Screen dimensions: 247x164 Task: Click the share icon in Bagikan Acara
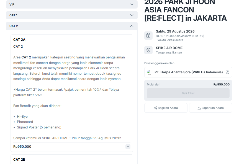tap(155, 108)
